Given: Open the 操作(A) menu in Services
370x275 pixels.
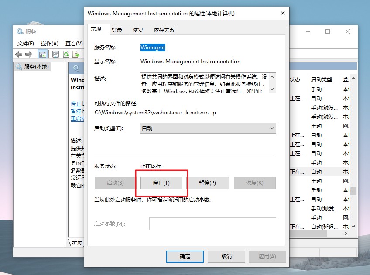Looking at the screenshot, I should (50, 44).
